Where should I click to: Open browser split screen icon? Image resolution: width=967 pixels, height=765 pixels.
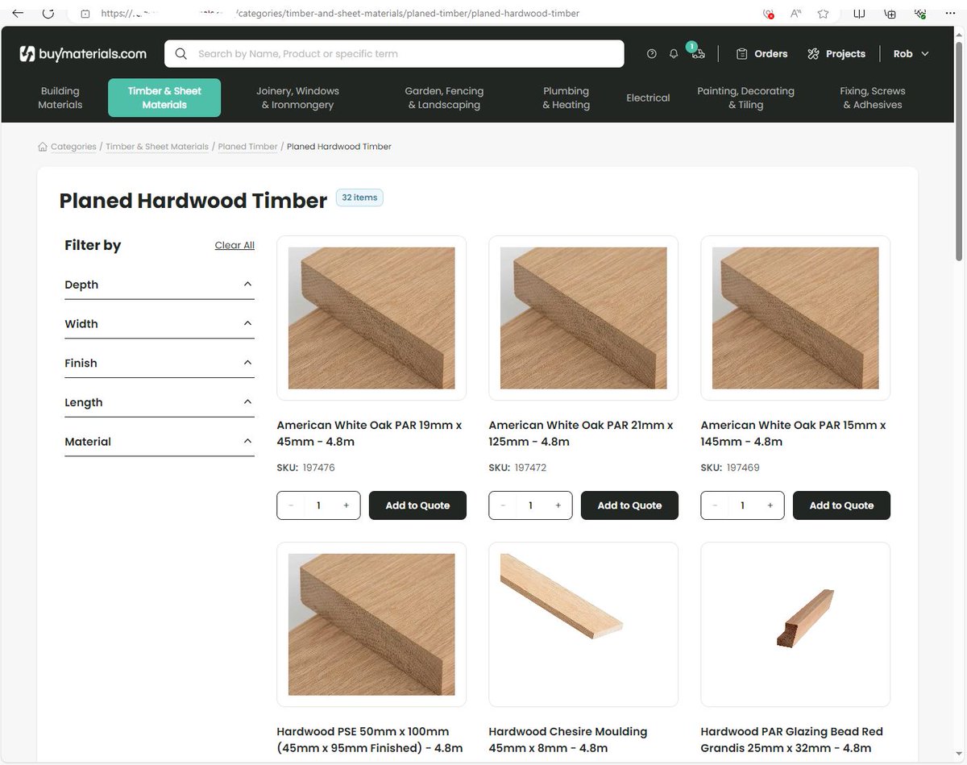(860, 13)
